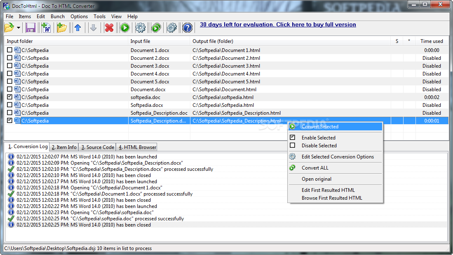Click the Save floppy disk icon
453x255 pixels.
tap(31, 28)
